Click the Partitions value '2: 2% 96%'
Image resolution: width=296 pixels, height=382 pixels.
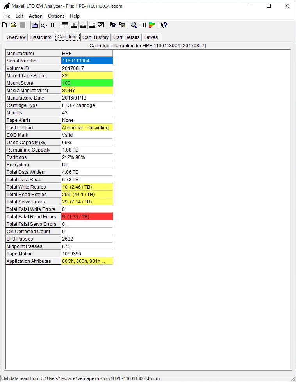[87, 157]
